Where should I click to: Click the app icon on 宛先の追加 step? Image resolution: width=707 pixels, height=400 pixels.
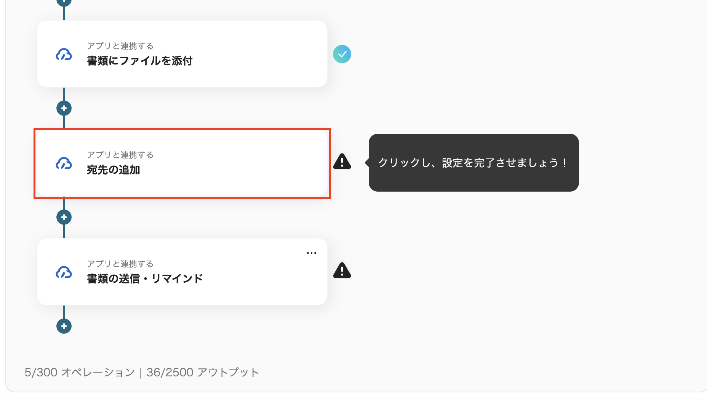coord(64,164)
